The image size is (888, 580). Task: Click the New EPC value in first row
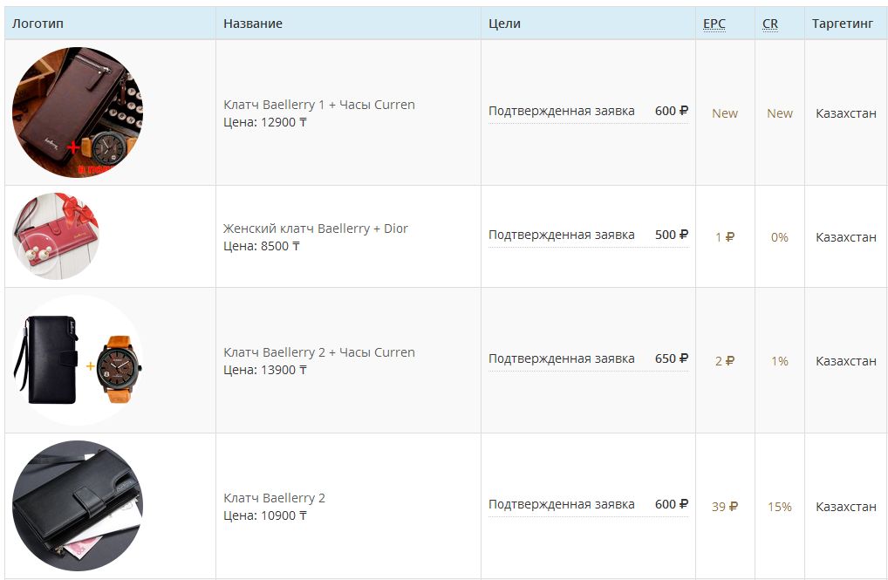pos(724,113)
